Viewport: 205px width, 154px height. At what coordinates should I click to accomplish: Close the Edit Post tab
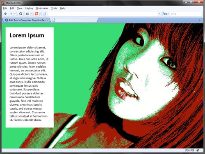(48, 20)
